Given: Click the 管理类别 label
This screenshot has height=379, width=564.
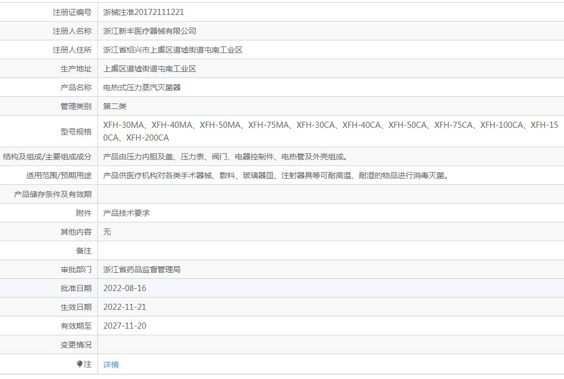Looking at the screenshot, I should (76, 106).
